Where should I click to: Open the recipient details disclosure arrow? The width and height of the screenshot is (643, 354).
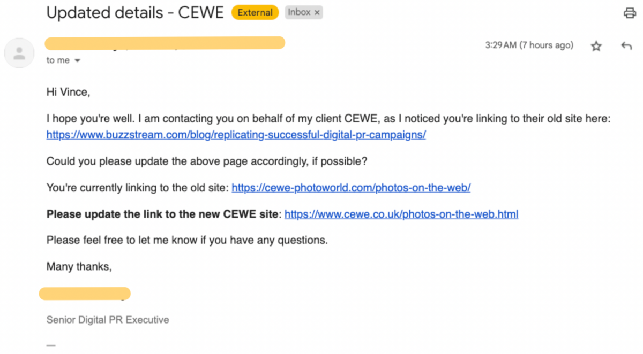pos(77,60)
